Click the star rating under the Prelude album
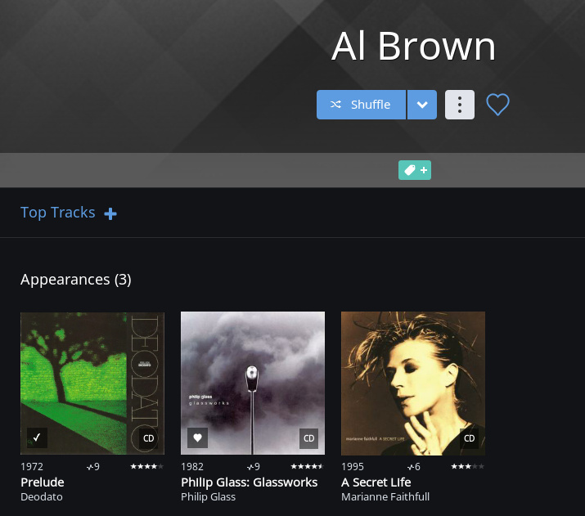The height and width of the screenshot is (516, 585). pyautogui.click(x=147, y=466)
